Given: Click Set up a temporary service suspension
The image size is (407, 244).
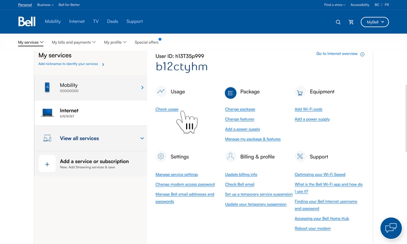Looking at the screenshot, I should [259, 194].
